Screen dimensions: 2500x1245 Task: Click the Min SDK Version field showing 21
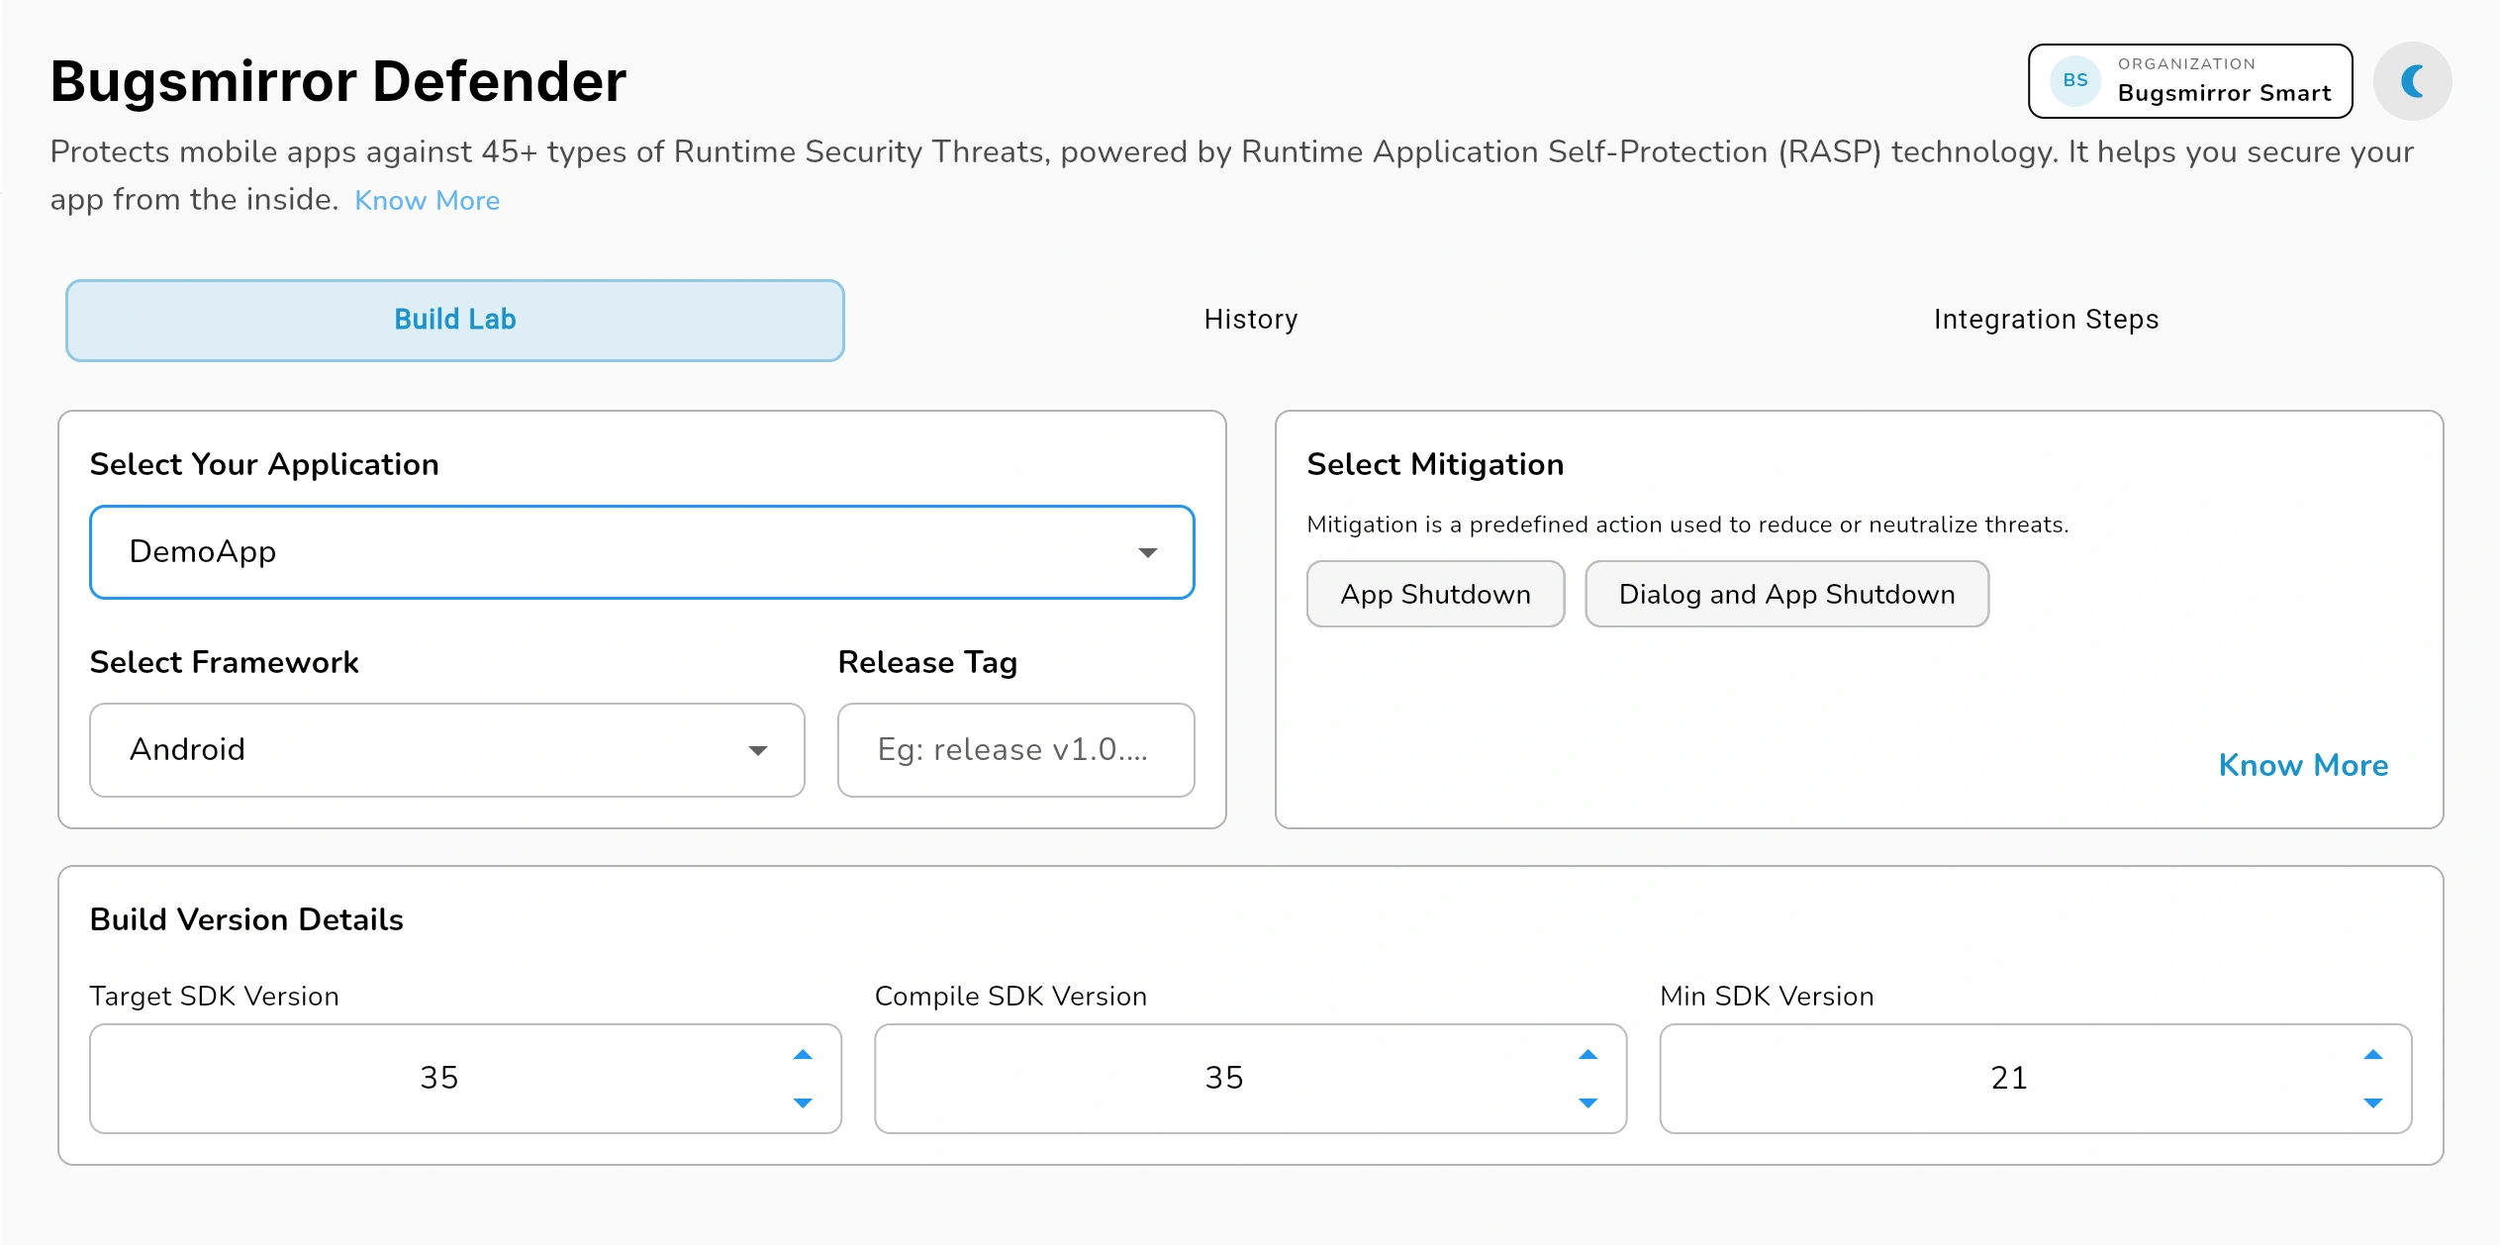point(2035,1079)
